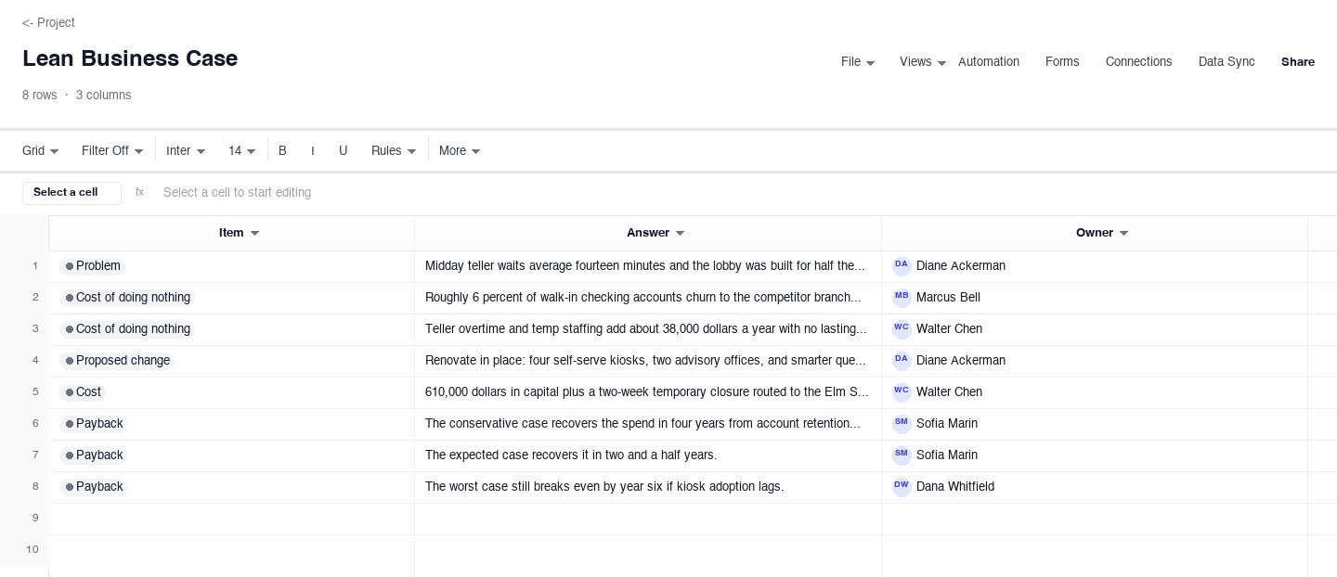Click the conservative case answer cell
This screenshot has width=1337, height=577.
648,424
